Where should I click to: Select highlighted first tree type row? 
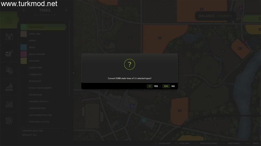pyautogui.click(x=43, y=27)
